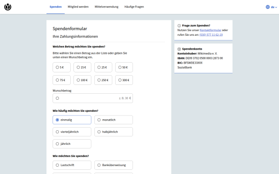The height and width of the screenshot is (174, 279).
Task: Click the Wie häufig möchten Sie spenden question
Action: coord(75,111)
